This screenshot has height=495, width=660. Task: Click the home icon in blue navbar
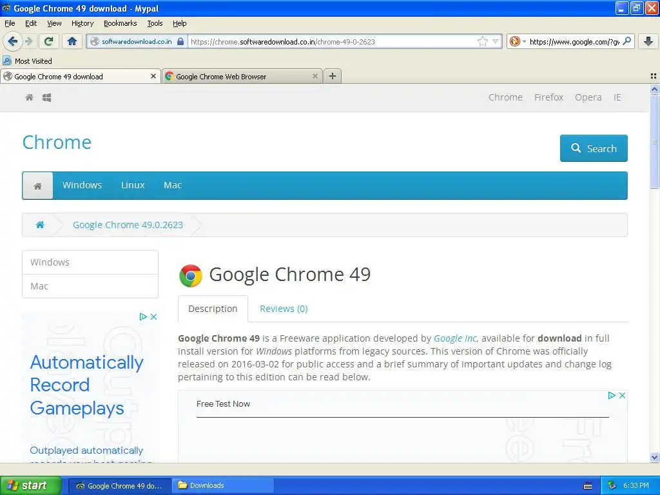click(37, 186)
